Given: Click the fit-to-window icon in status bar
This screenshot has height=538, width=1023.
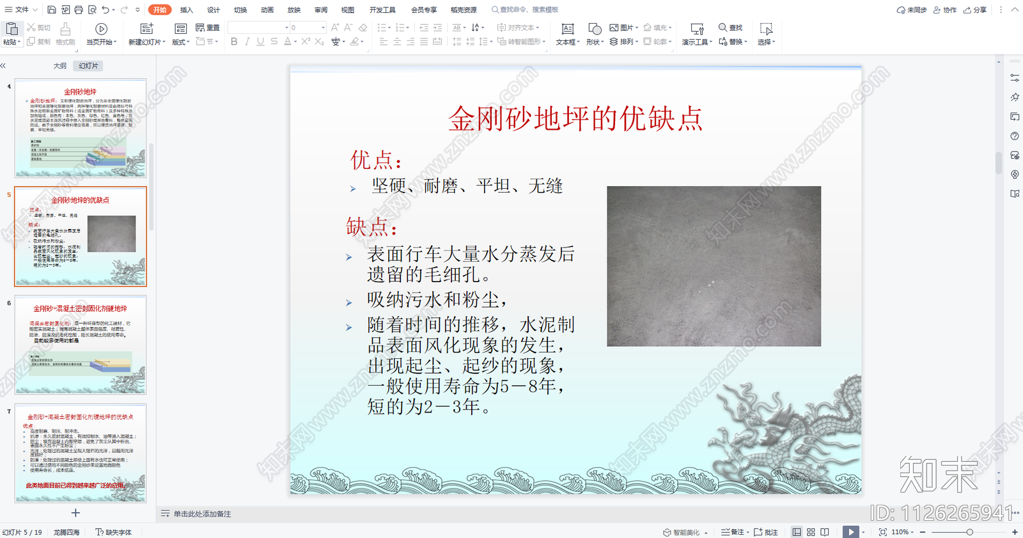Looking at the screenshot, I should tap(883, 532).
